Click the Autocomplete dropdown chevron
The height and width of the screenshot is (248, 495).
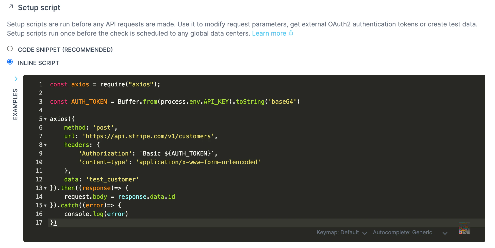pyautogui.click(x=445, y=233)
